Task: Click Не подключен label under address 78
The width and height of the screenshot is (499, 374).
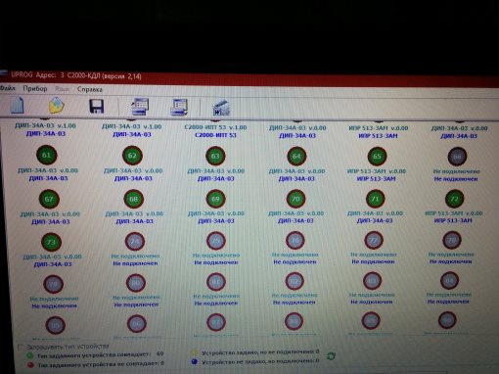Action: click(x=450, y=261)
